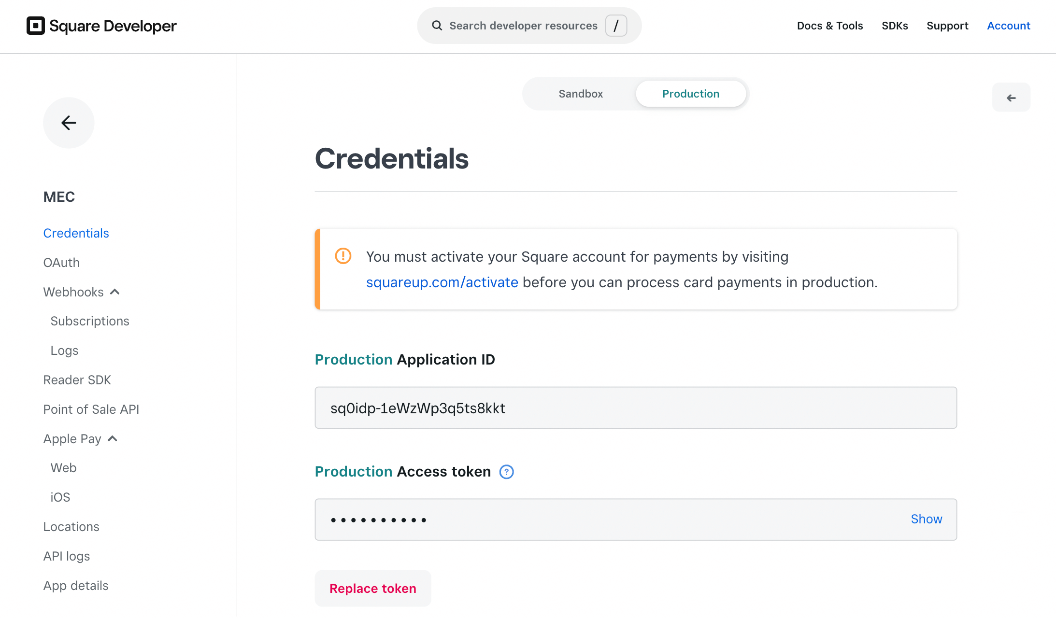This screenshot has width=1056, height=618.
Task: Open the Docs & Tools menu
Action: (829, 26)
